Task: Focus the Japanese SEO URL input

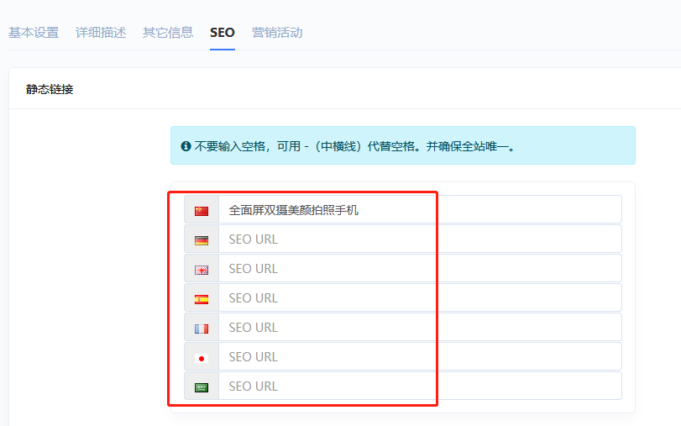Action: pyautogui.click(x=420, y=356)
